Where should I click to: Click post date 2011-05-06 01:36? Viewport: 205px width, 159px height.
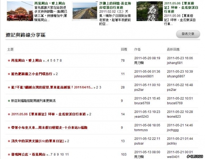coord(147,72)
